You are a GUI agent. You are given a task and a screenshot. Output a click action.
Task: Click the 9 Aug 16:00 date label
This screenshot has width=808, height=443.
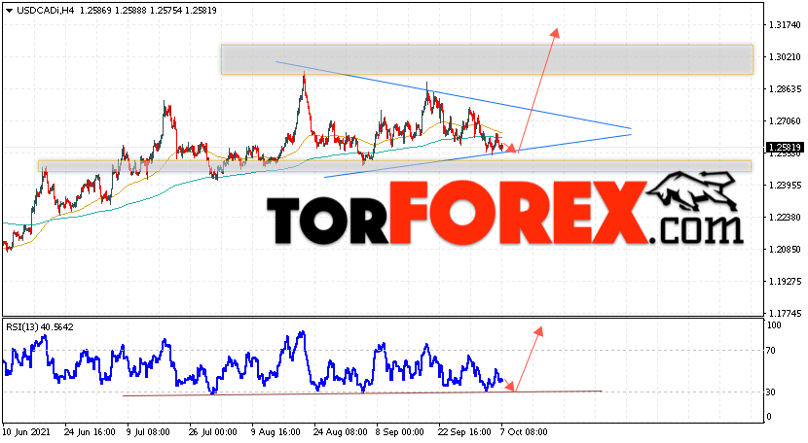[275, 431]
